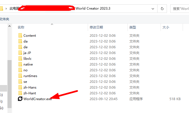Click the se folder icon
The height and width of the screenshot is (113, 189).
(x=20, y=82)
